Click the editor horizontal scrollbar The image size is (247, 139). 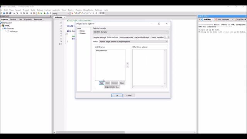[x=90, y=132]
